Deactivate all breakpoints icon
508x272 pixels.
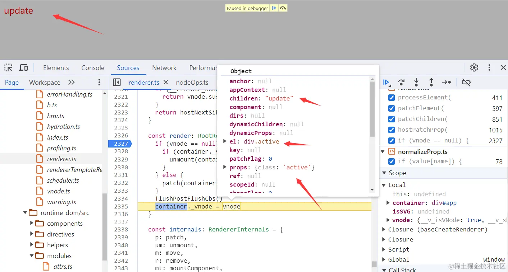click(466, 82)
